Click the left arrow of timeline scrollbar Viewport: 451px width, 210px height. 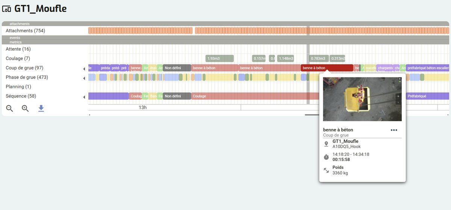point(89,115)
